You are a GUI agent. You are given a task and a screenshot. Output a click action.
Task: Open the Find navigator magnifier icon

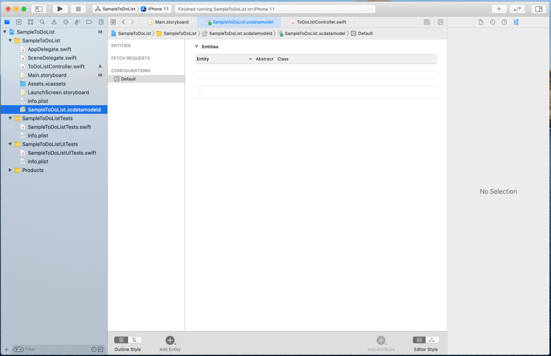tap(43, 22)
